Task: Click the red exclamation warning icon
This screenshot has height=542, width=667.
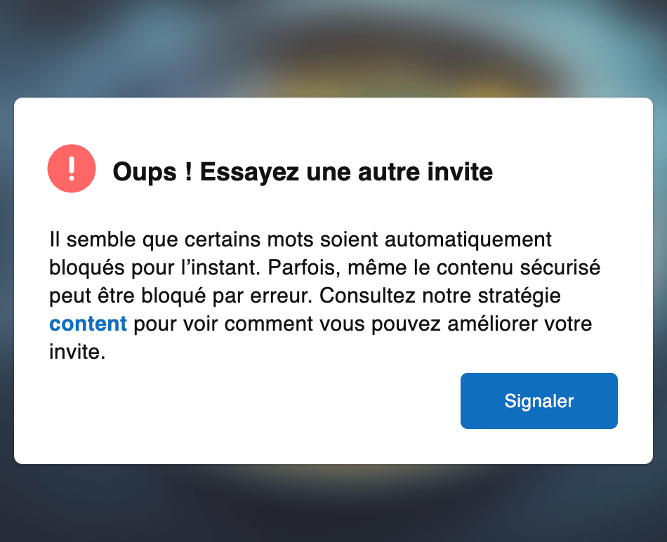Action: click(71, 168)
